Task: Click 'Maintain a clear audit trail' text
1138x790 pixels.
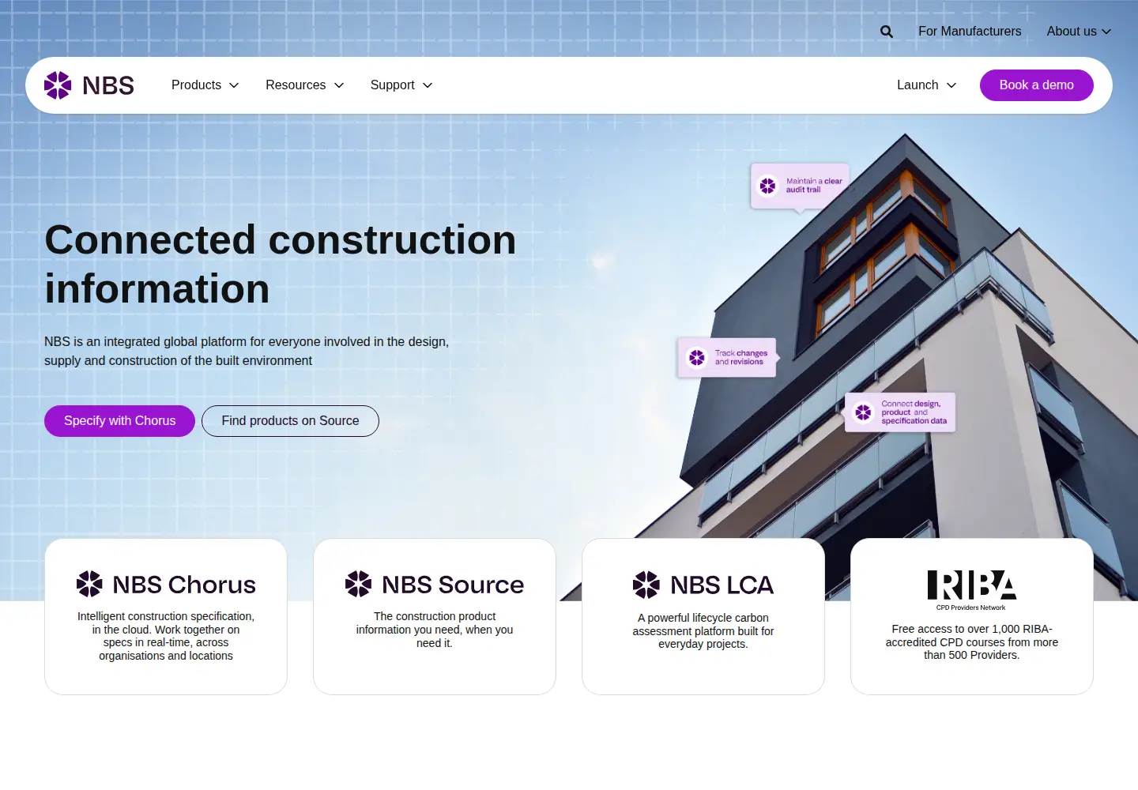Action: 814,186
